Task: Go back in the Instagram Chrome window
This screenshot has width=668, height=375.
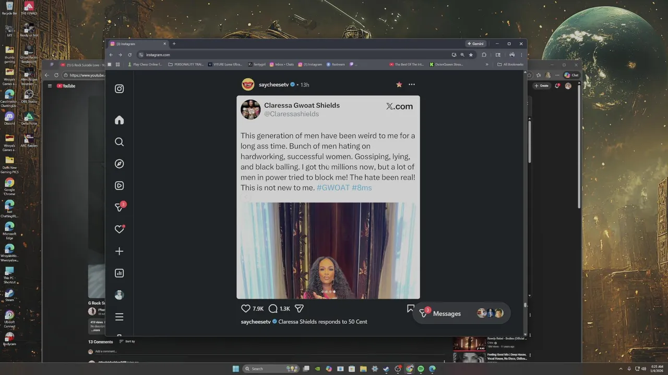Action: (x=111, y=55)
